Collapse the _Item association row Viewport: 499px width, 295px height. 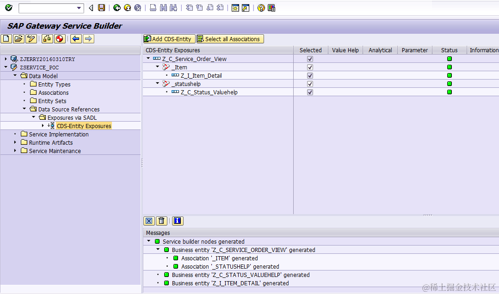[158, 67]
